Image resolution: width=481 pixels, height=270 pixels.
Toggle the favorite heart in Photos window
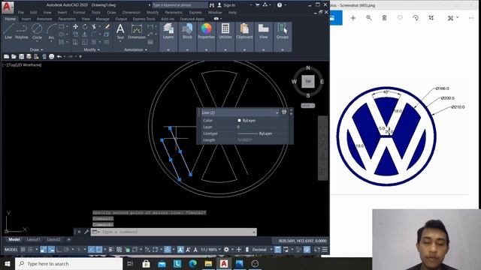click(x=400, y=18)
